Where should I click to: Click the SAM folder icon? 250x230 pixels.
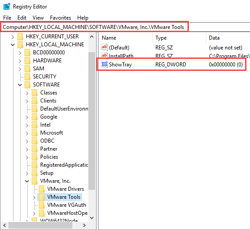pos(27,69)
